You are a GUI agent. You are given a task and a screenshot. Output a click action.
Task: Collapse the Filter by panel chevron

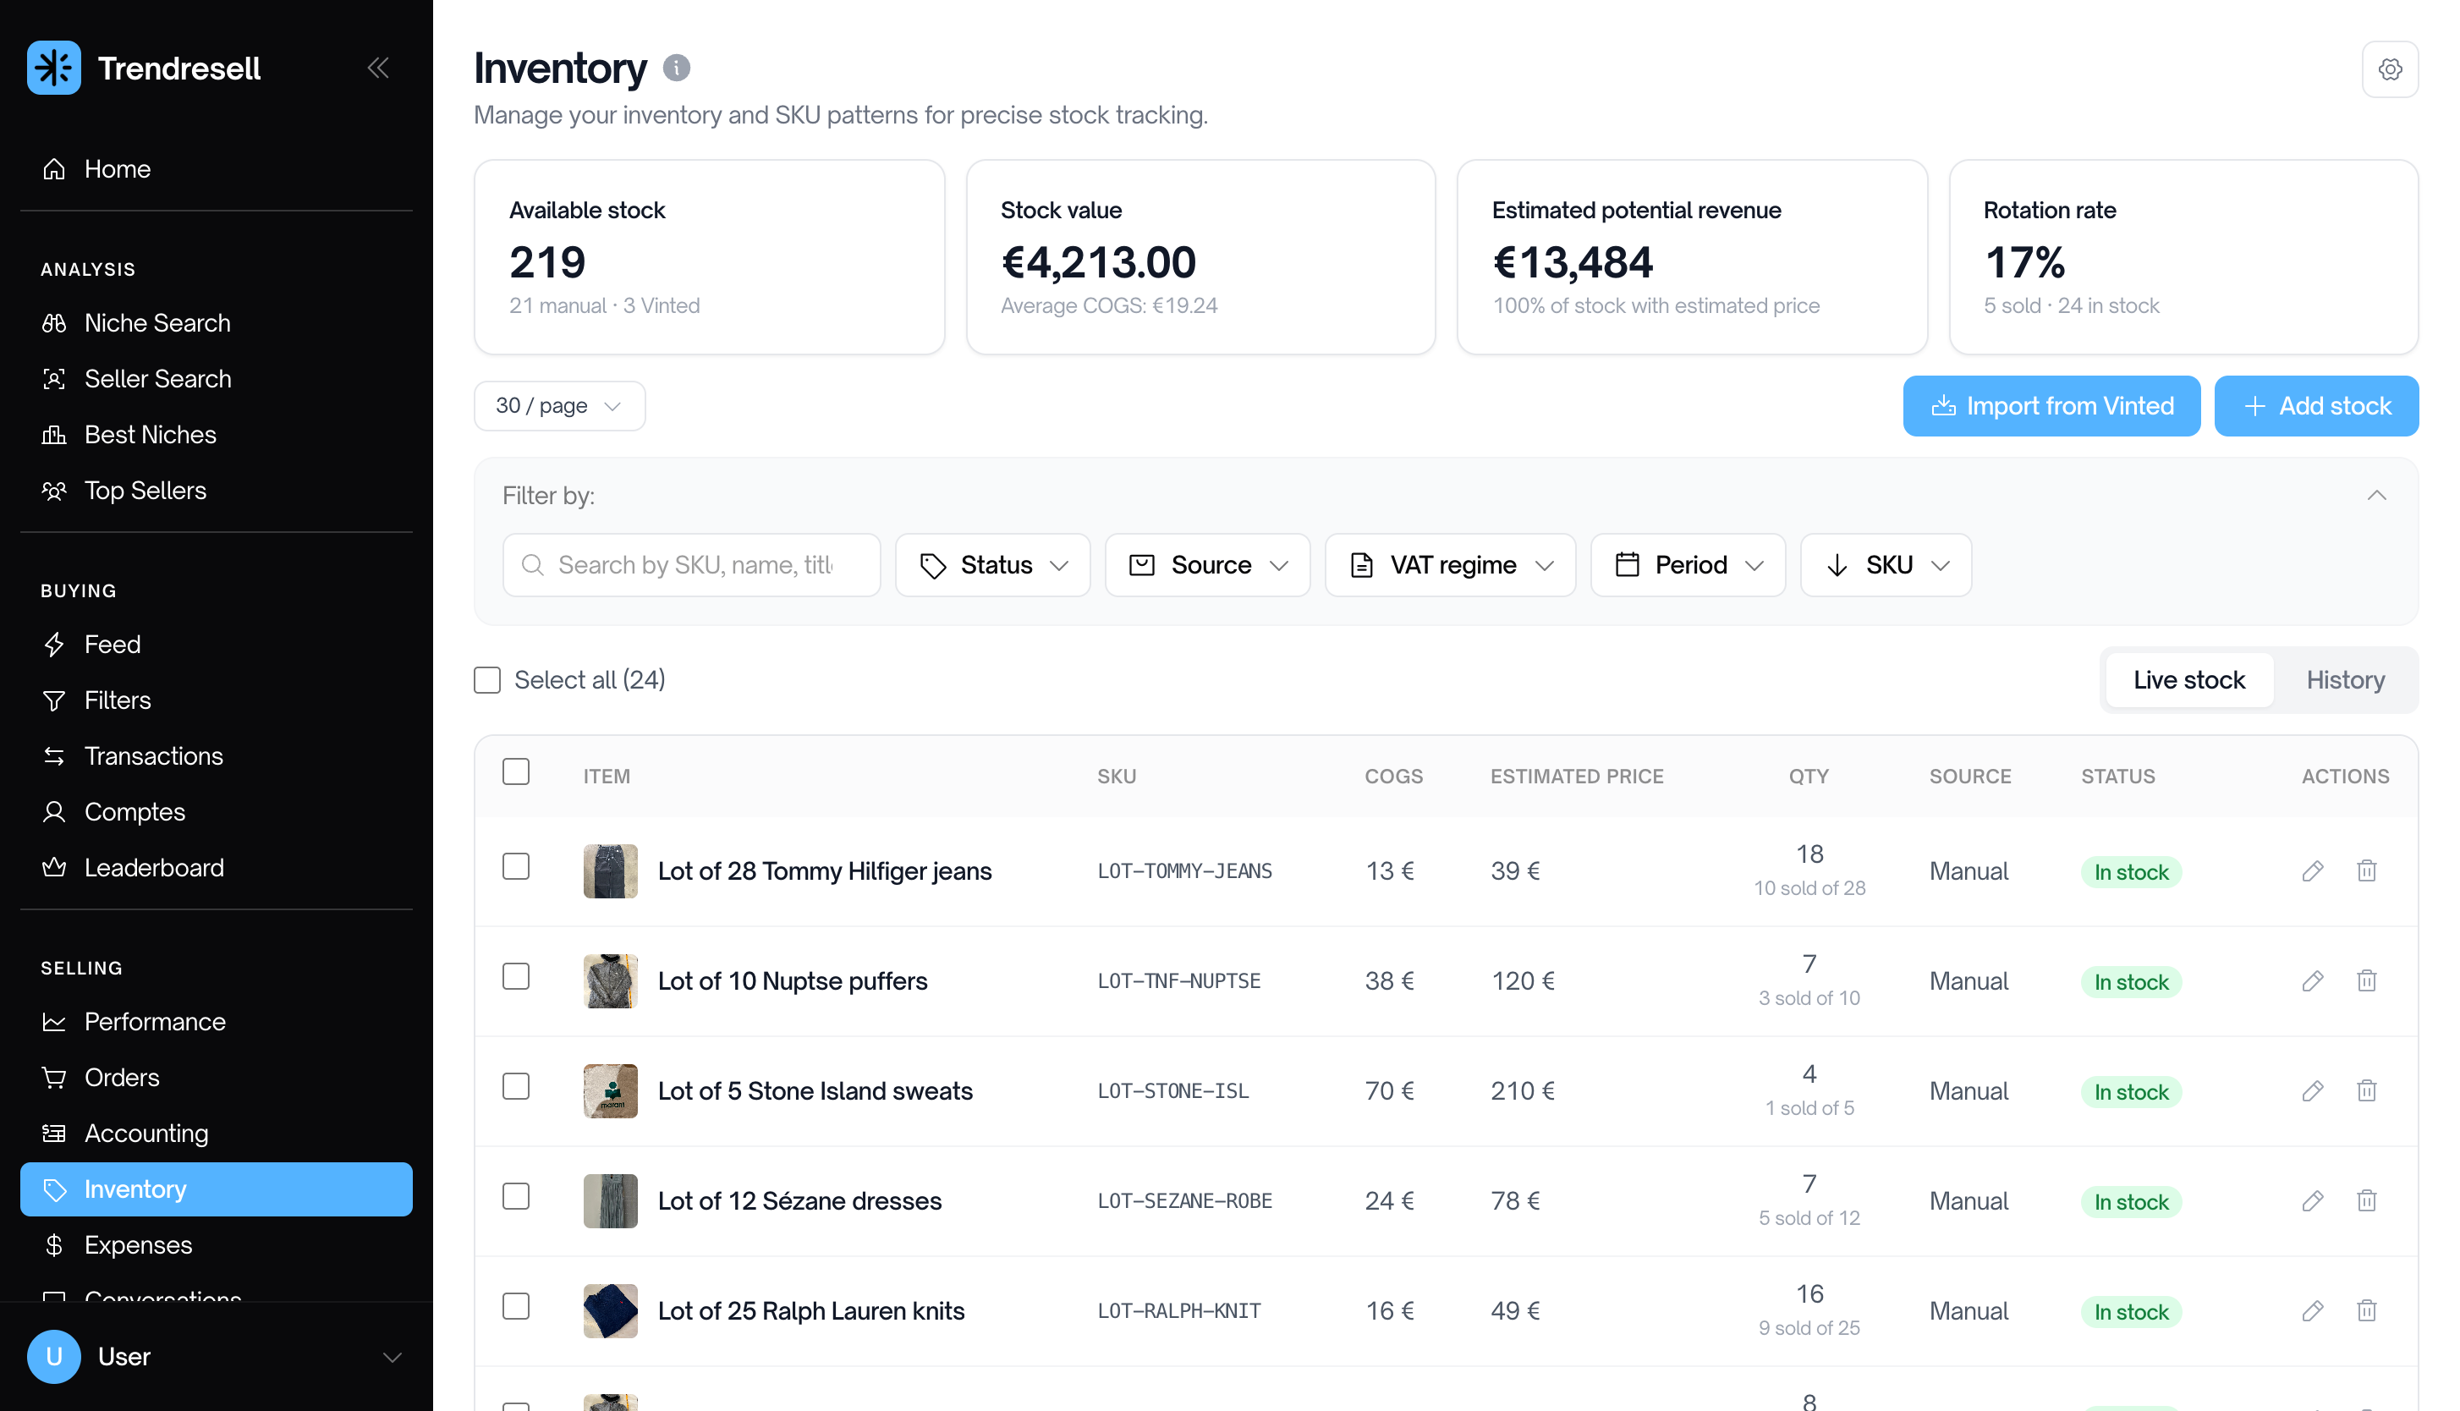point(2375,495)
